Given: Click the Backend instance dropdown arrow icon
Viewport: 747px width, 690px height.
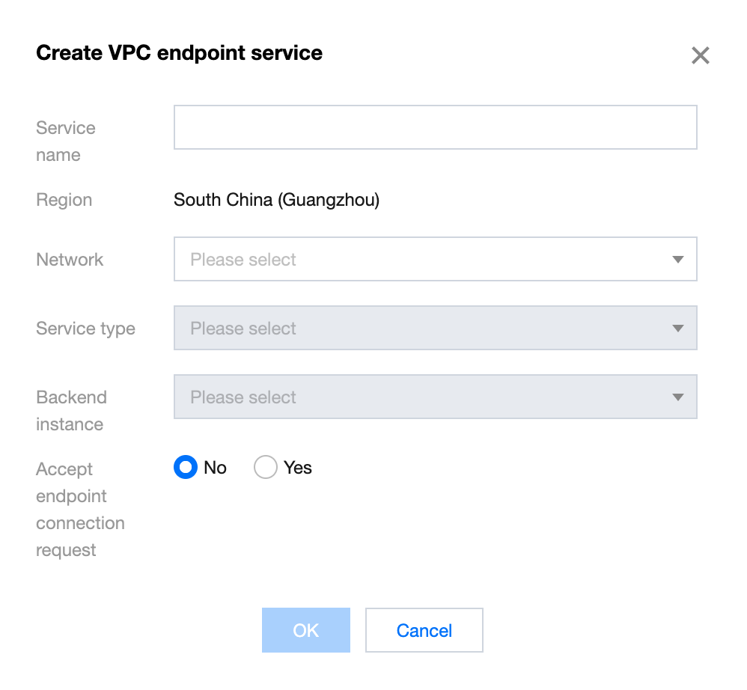Looking at the screenshot, I should point(678,397).
